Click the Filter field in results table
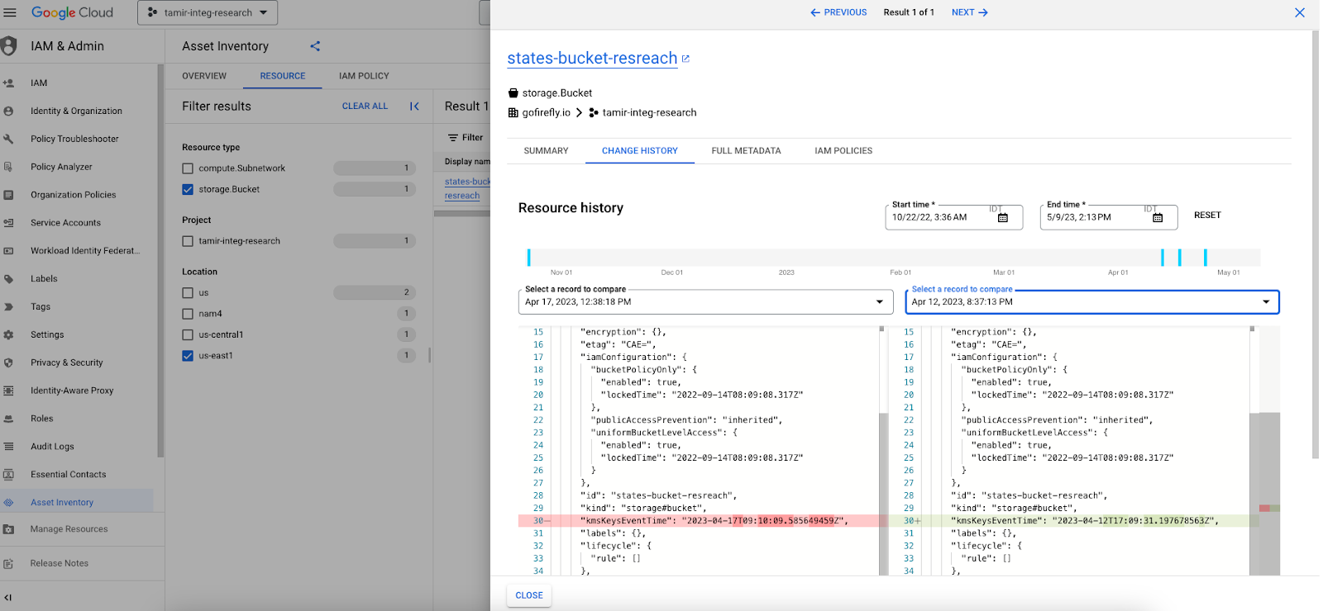1323x611 pixels. [x=466, y=138]
